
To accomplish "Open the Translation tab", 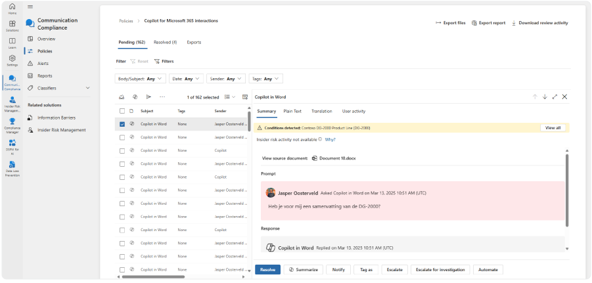I will click(322, 112).
